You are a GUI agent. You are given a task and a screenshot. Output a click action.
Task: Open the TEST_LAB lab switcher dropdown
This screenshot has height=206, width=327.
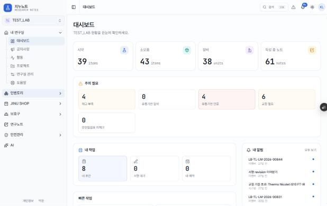point(33,21)
